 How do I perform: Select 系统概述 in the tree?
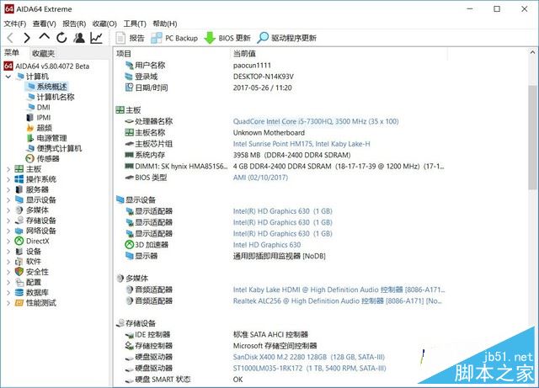[47, 87]
